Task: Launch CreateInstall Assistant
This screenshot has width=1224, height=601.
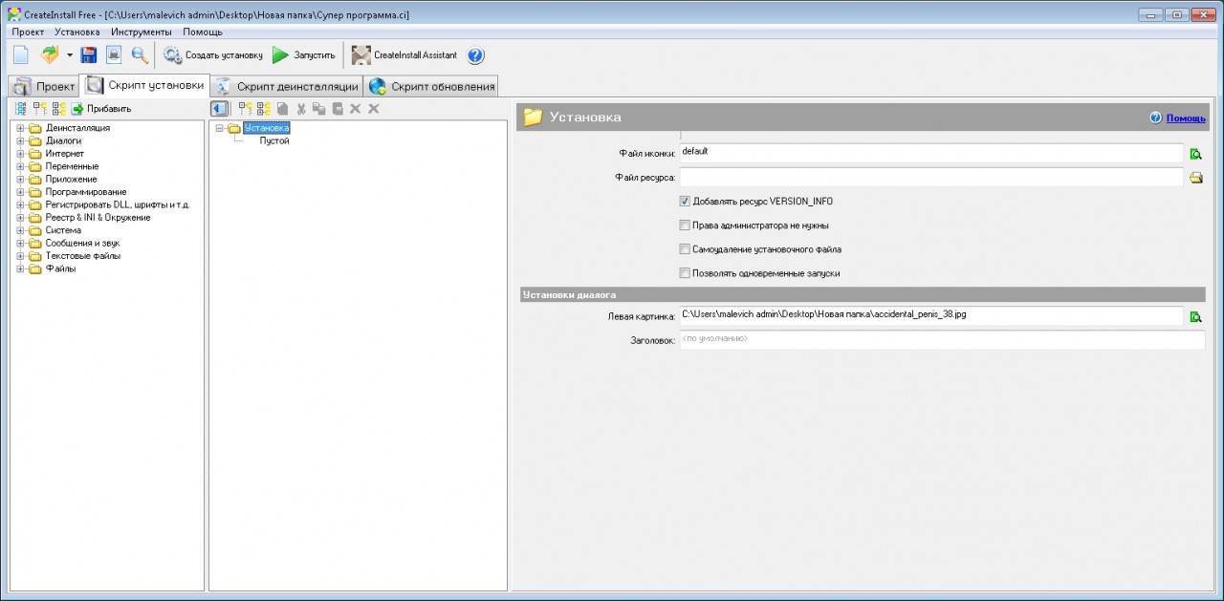Action: point(404,55)
